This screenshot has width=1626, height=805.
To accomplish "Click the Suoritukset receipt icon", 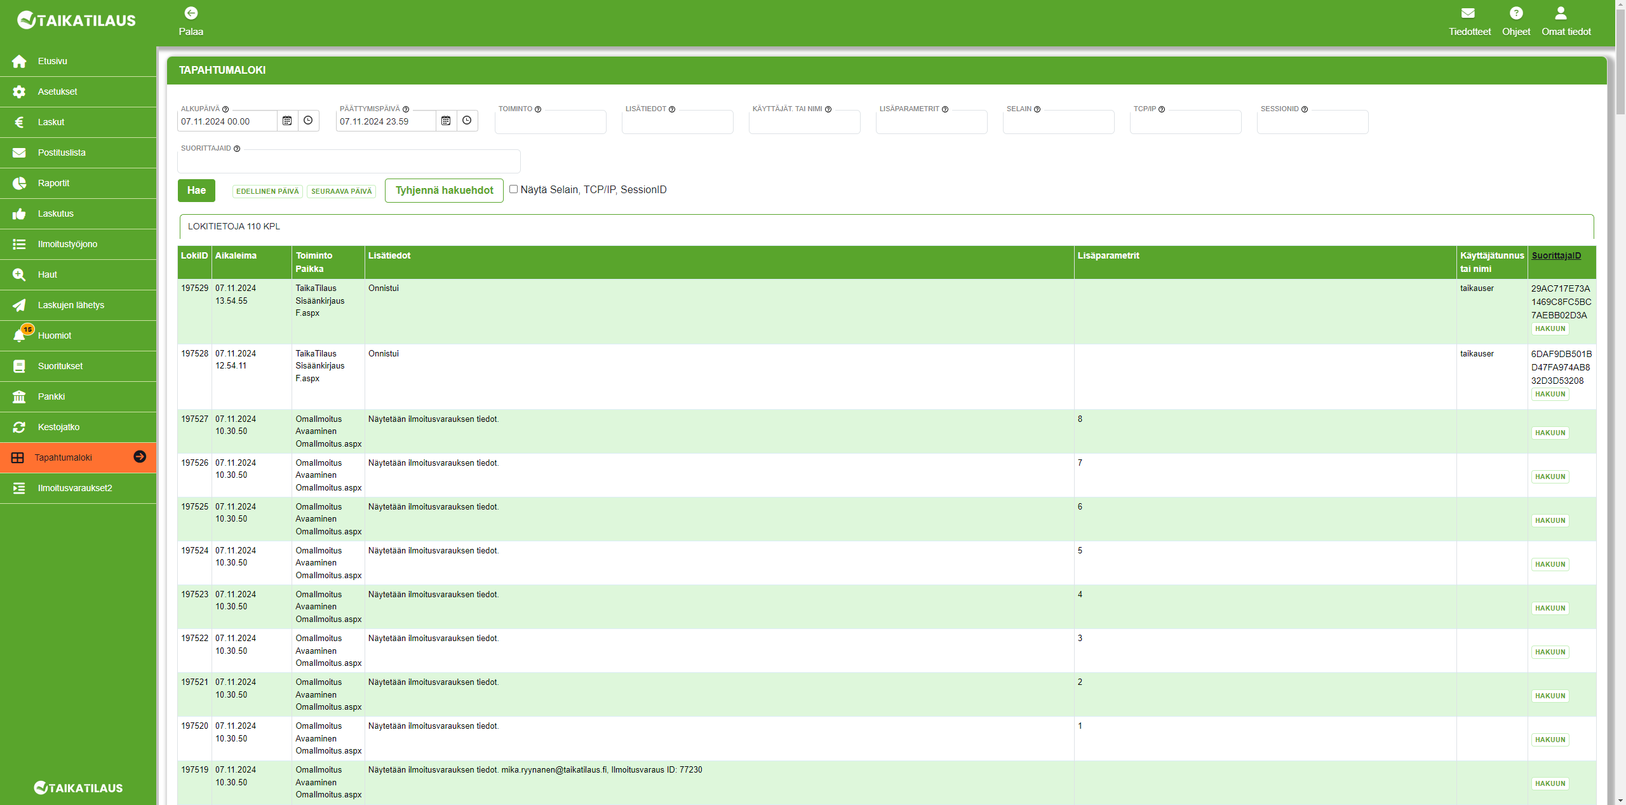I will coord(19,366).
